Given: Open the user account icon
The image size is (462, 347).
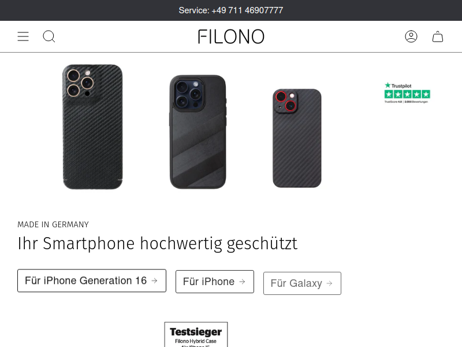Looking at the screenshot, I should [411, 36].
